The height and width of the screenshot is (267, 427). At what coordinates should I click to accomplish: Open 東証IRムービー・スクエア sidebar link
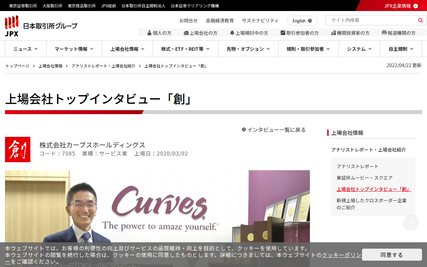click(x=365, y=178)
